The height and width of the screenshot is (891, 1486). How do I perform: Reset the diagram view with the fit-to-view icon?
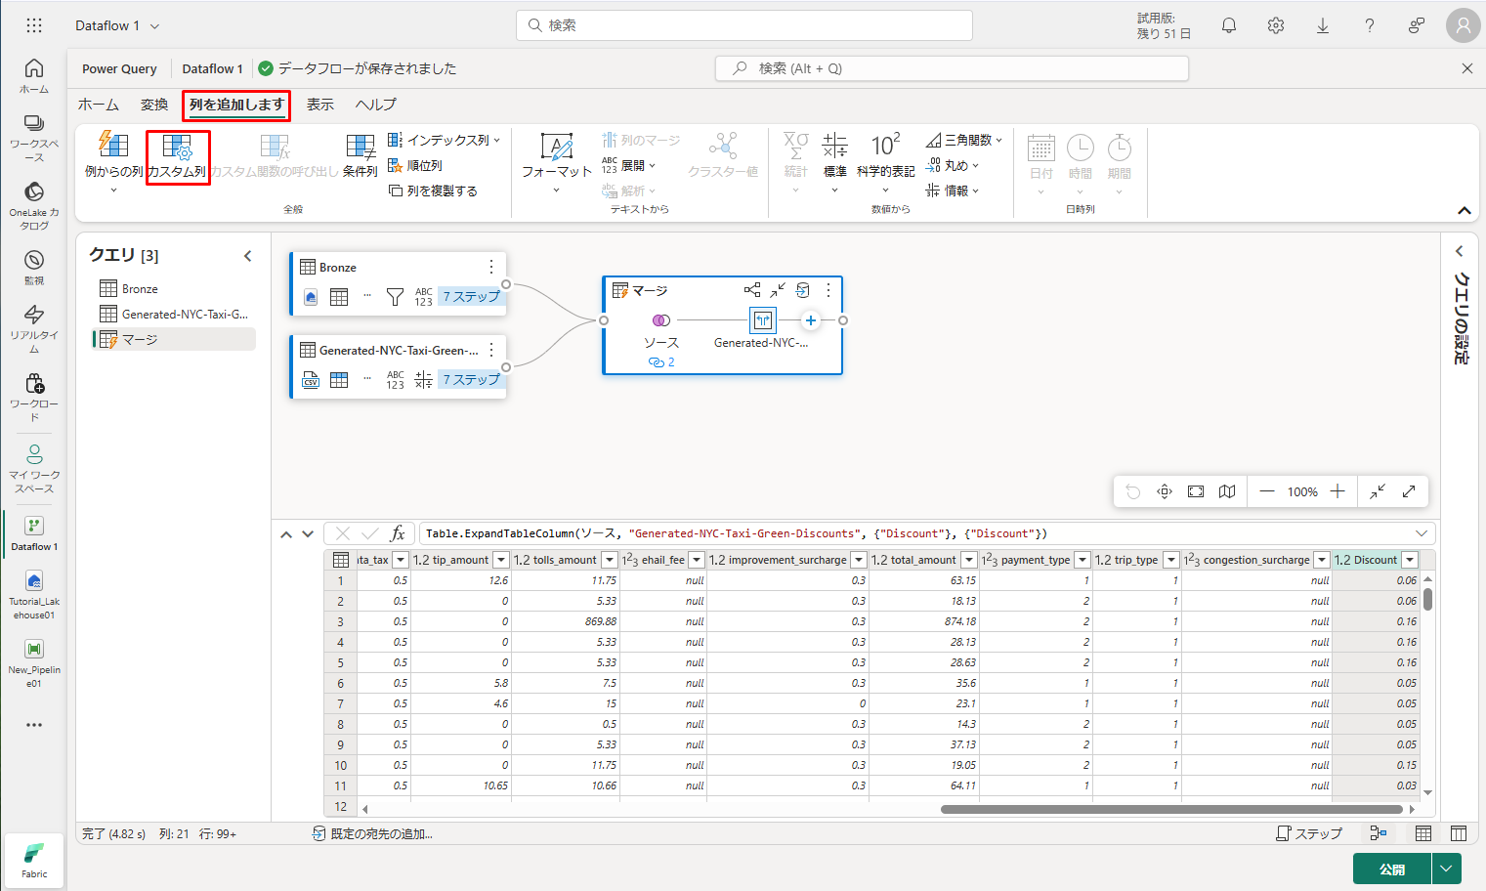click(x=1196, y=491)
